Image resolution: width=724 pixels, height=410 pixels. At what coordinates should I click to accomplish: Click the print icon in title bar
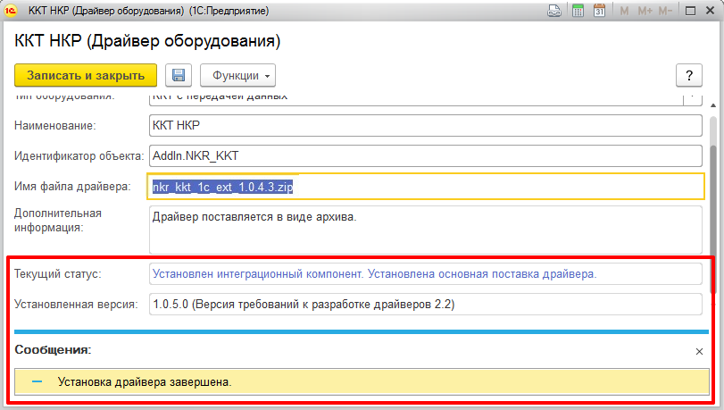[x=554, y=12]
